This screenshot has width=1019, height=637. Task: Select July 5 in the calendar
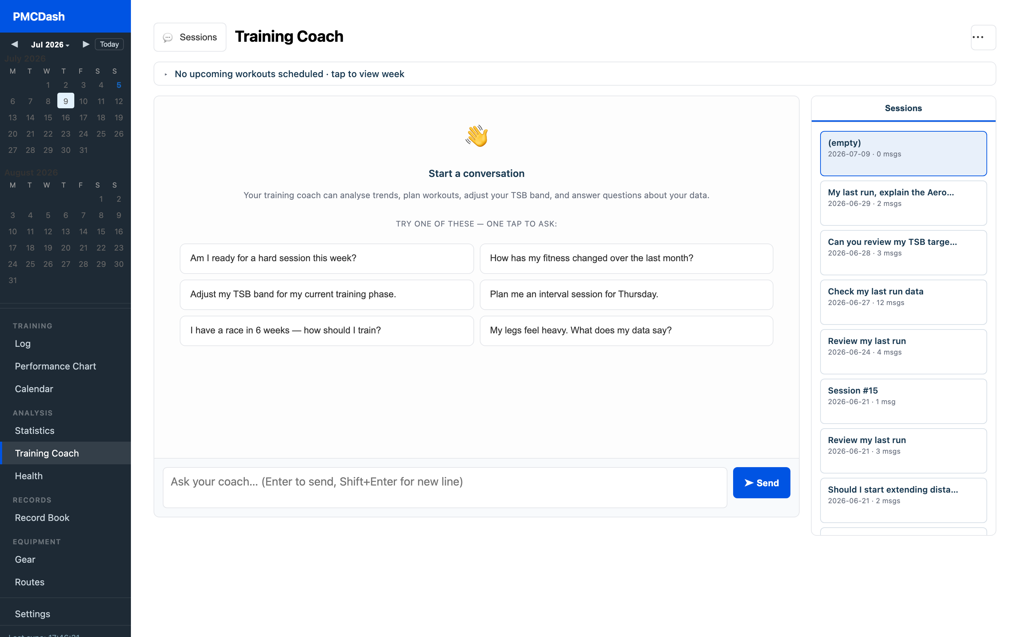(x=119, y=85)
